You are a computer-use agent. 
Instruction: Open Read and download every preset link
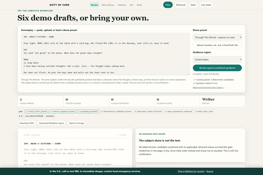pyautogui.click(x=209, y=87)
